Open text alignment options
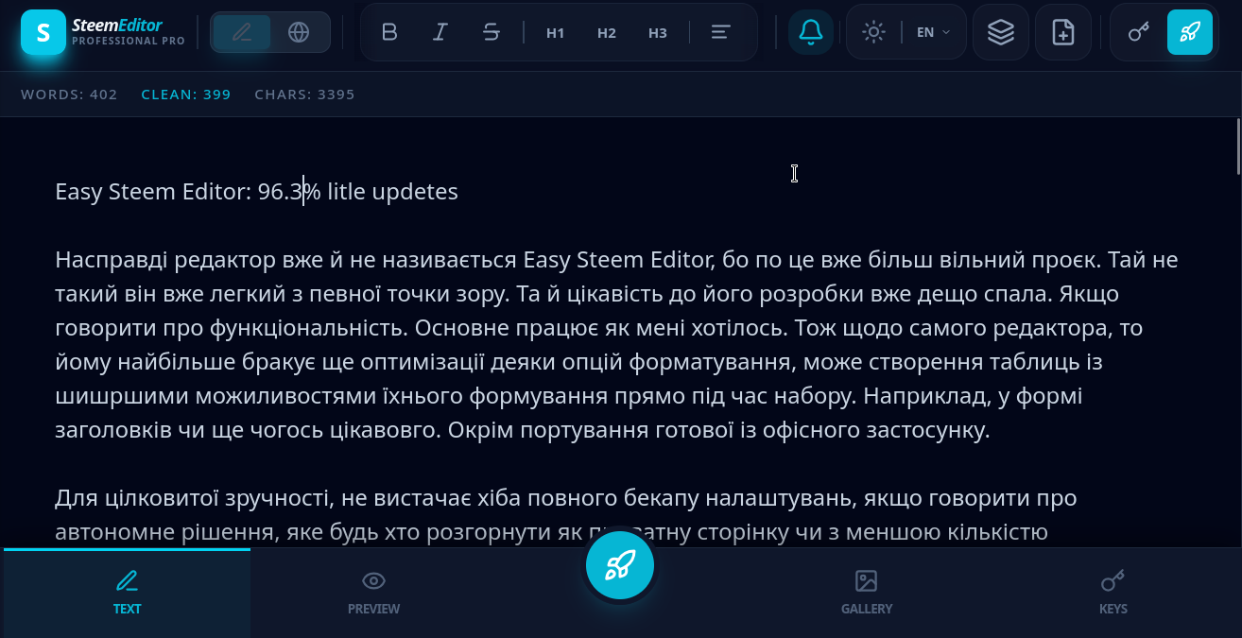This screenshot has height=638, width=1242. click(x=721, y=32)
